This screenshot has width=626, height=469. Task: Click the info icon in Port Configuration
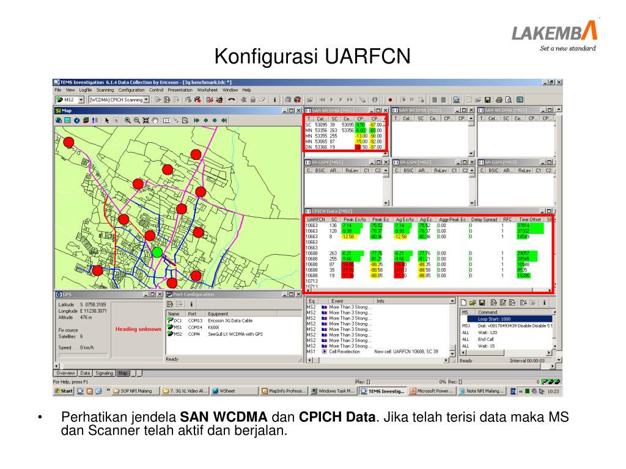191,304
